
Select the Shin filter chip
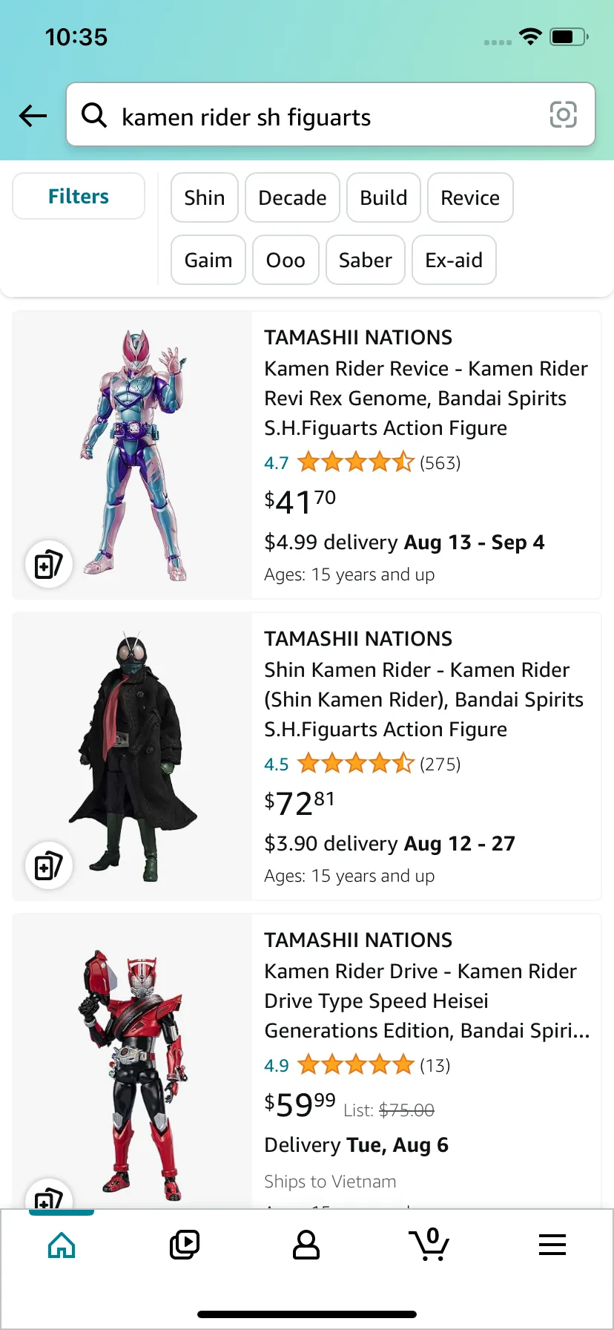(205, 197)
